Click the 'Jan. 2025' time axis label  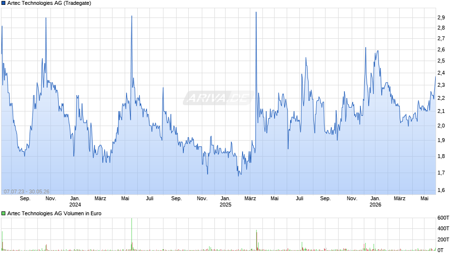[226, 202]
